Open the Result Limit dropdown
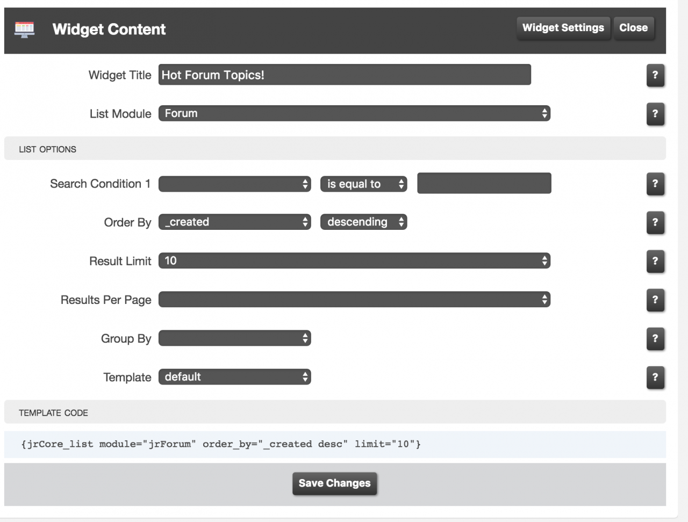 tap(354, 260)
